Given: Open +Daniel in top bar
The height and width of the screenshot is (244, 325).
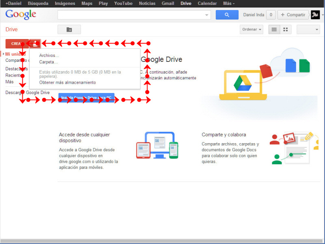Looking at the screenshot, I should point(13,3).
